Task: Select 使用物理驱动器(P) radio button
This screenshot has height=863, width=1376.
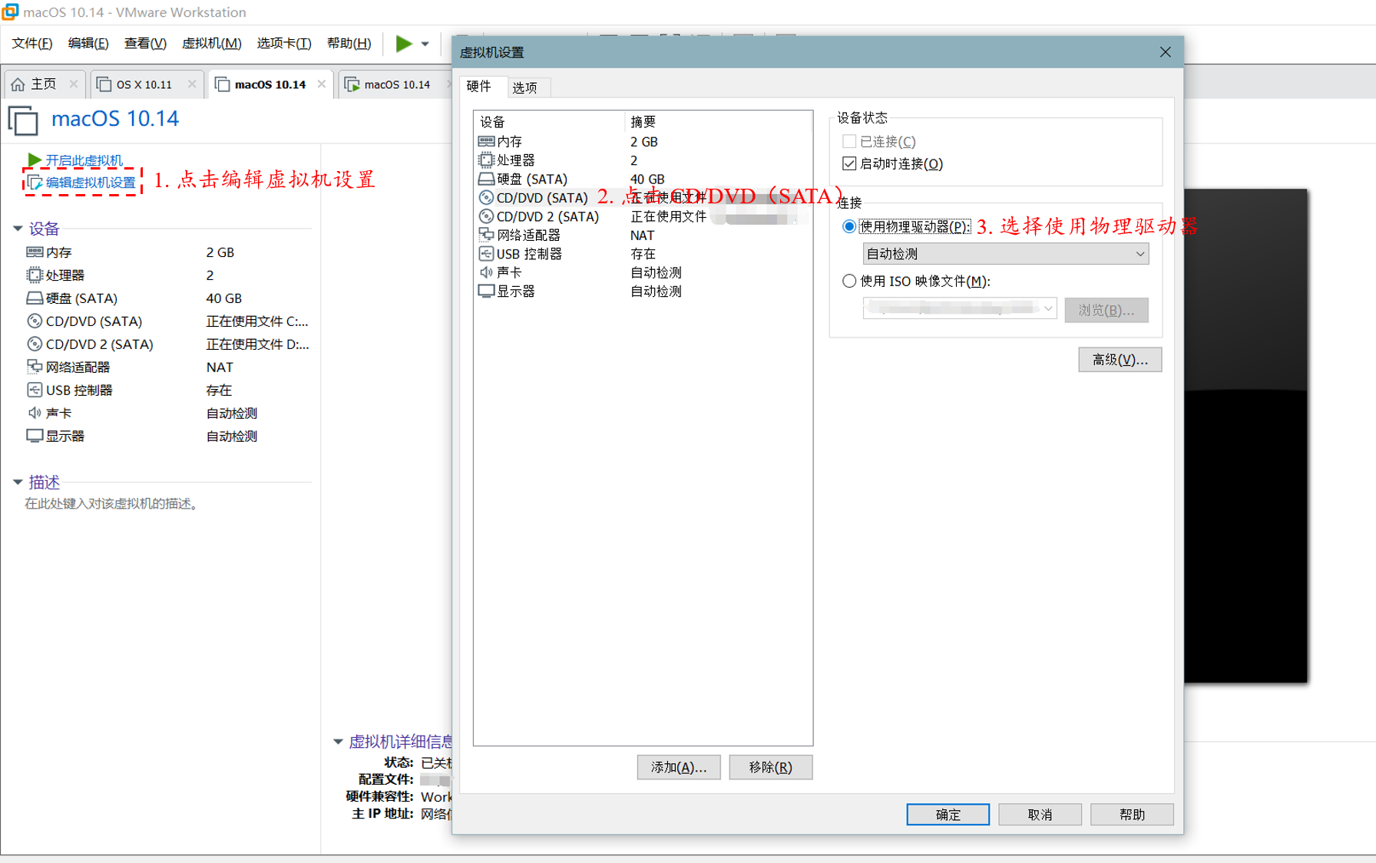Action: (849, 226)
